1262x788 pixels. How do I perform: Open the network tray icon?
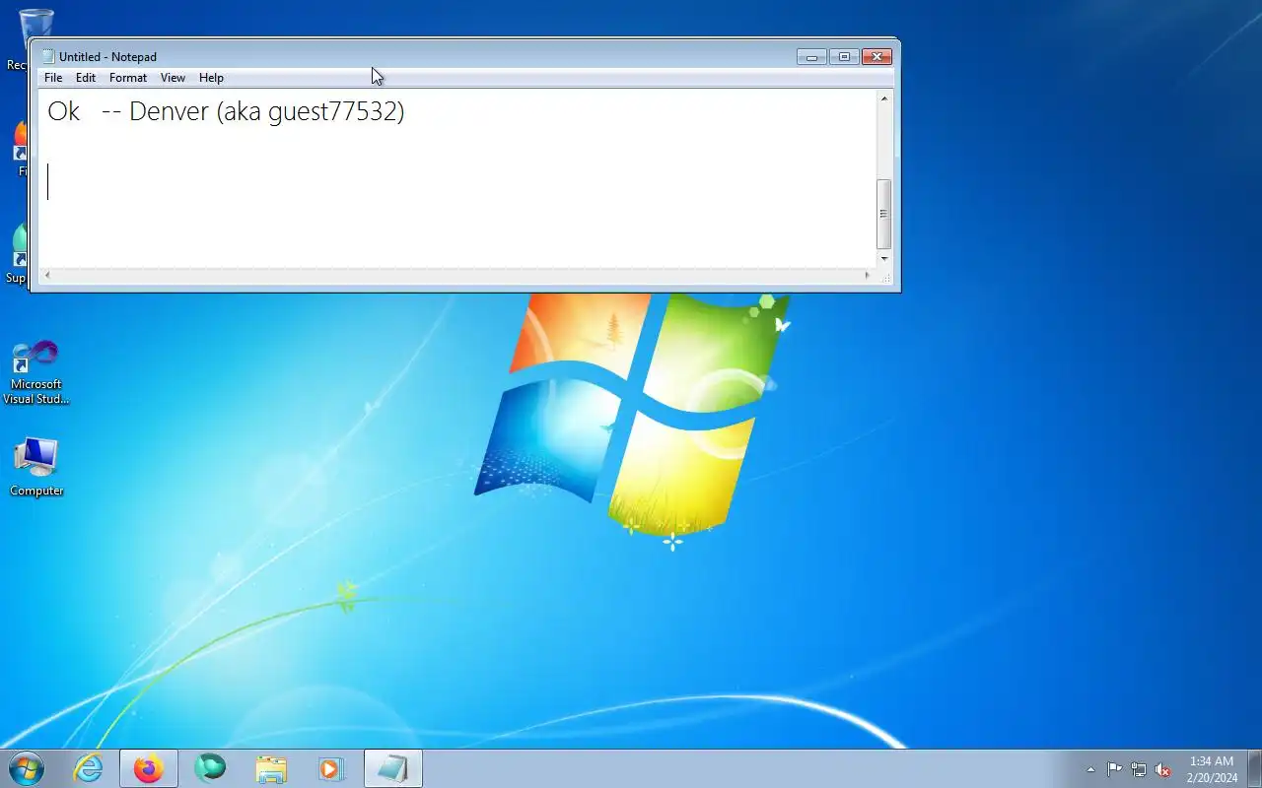click(1139, 769)
